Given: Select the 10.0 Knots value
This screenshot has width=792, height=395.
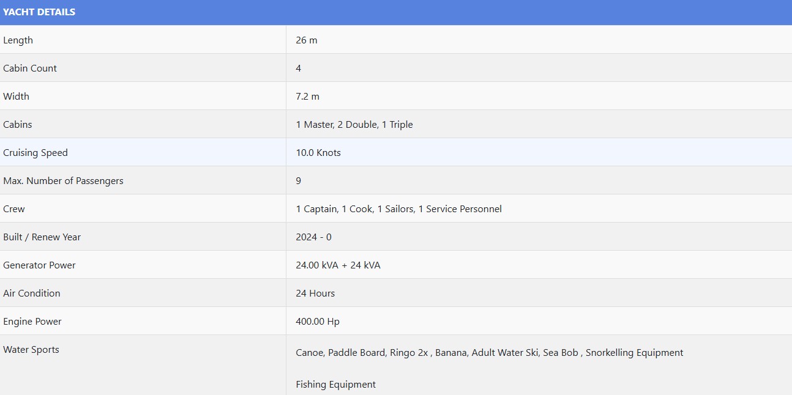Looking at the screenshot, I should click(318, 153).
